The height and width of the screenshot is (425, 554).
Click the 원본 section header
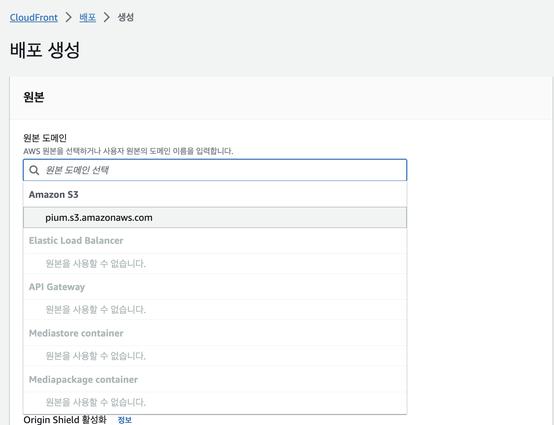tap(34, 97)
